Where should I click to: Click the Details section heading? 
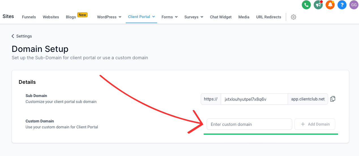point(27,82)
